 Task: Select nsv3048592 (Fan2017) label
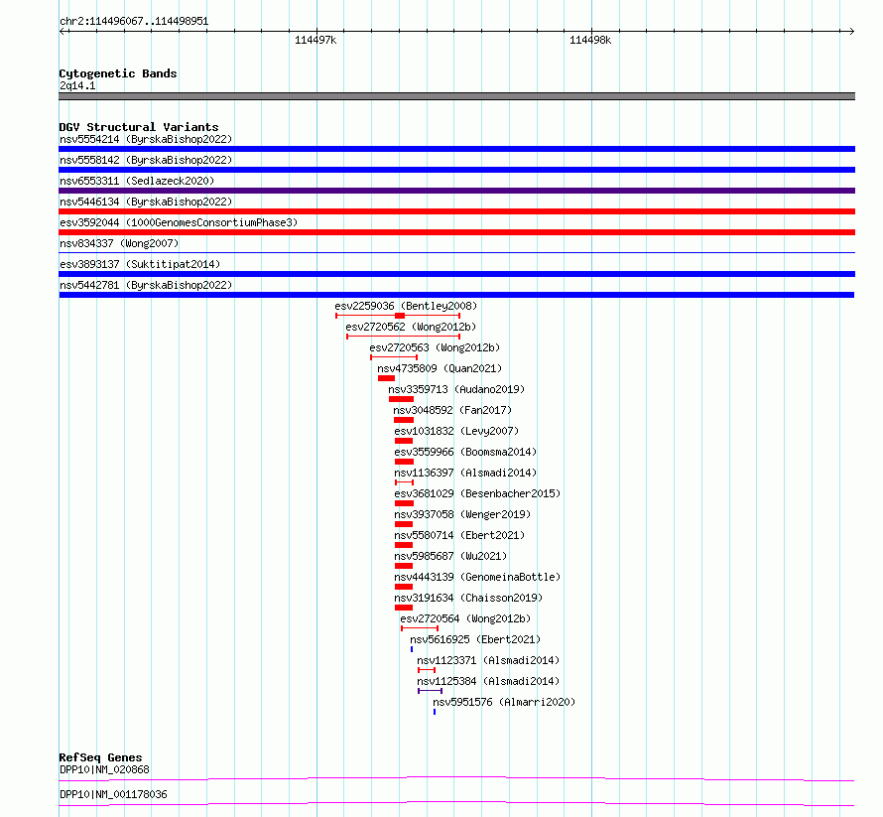[x=452, y=410]
